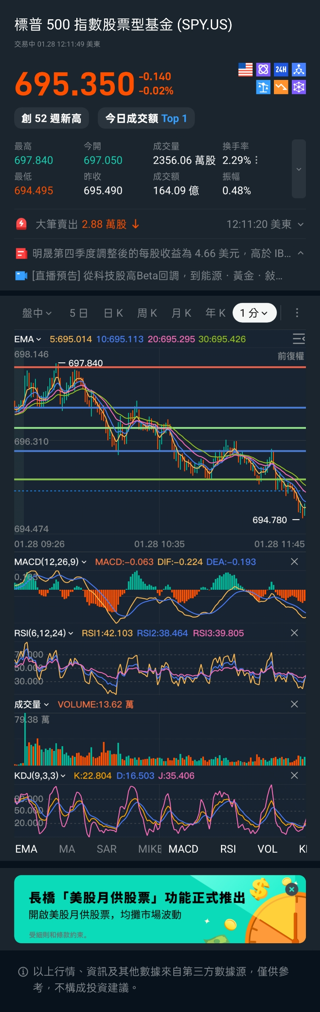
Task: Open the EMA indicator dropdown
Action: (x=28, y=339)
